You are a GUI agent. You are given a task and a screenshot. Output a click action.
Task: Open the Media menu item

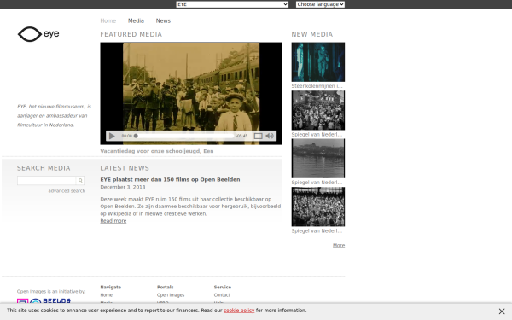tap(136, 20)
